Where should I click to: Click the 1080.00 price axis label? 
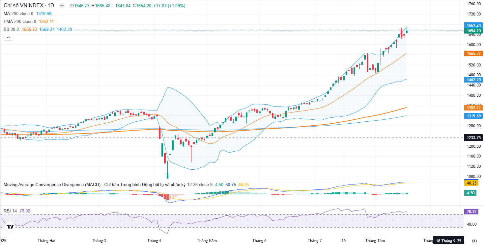(x=473, y=177)
